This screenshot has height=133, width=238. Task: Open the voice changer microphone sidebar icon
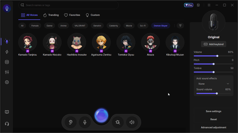[x=7, y=41]
